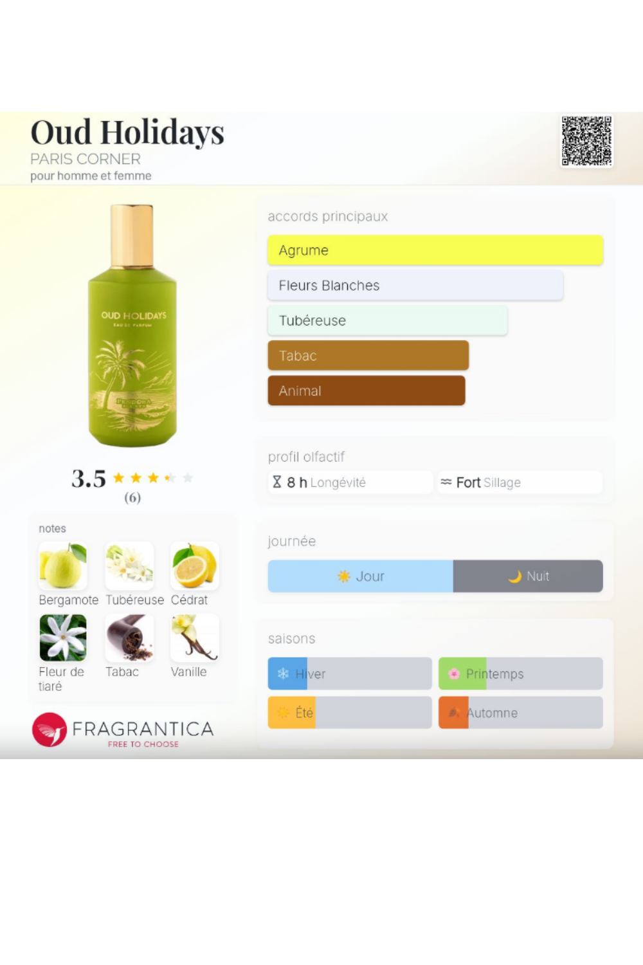Select the Tubéreuse note picture
643x965 pixels.
point(129,566)
